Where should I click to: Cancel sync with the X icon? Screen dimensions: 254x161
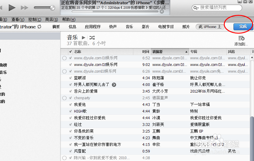[162, 11]
